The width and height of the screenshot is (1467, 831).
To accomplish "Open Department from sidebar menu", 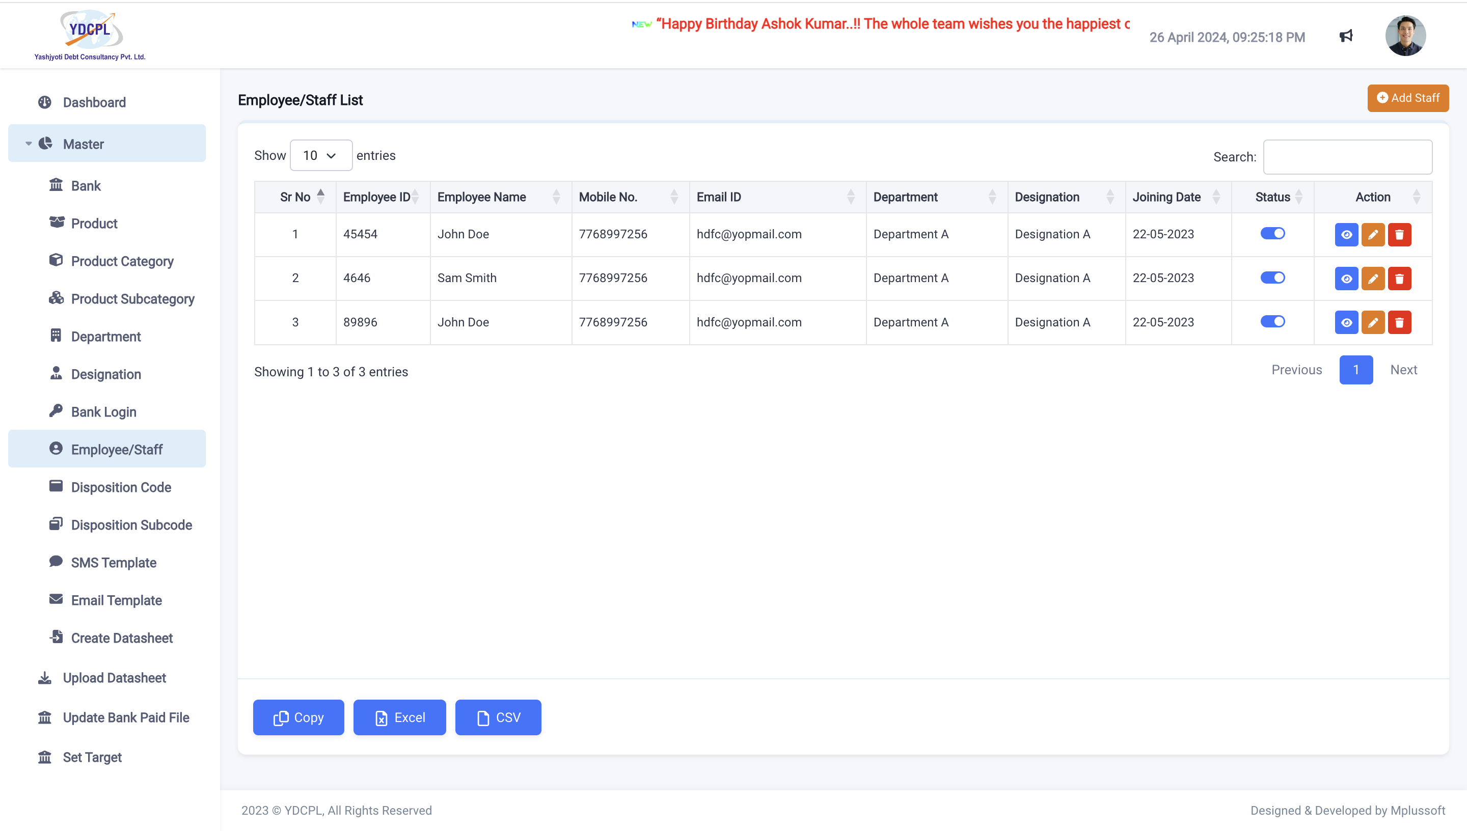I will (106, 337).
